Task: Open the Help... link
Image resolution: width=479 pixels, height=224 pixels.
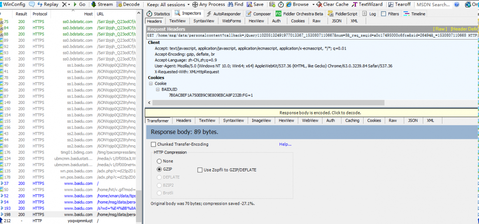Action: tap(285, 144)
